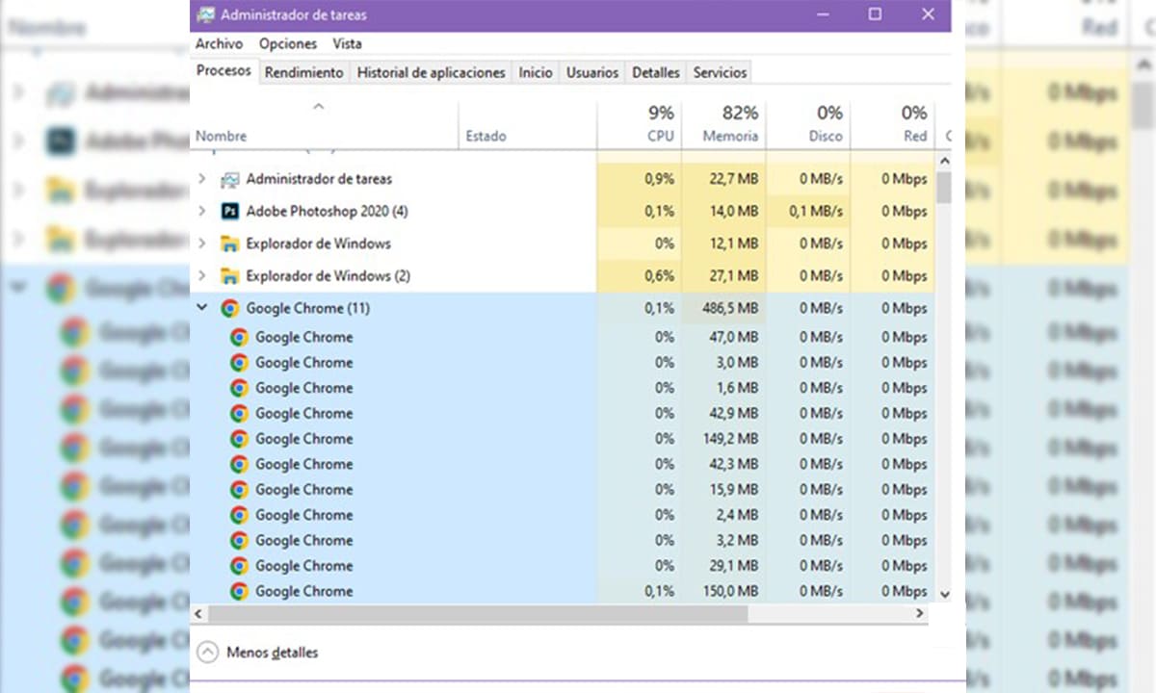Click the 486,5 MB memory value
The image size is (1156, 693).
pos(729,309)
